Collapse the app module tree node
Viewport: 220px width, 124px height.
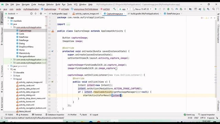[x=5, y=18]
